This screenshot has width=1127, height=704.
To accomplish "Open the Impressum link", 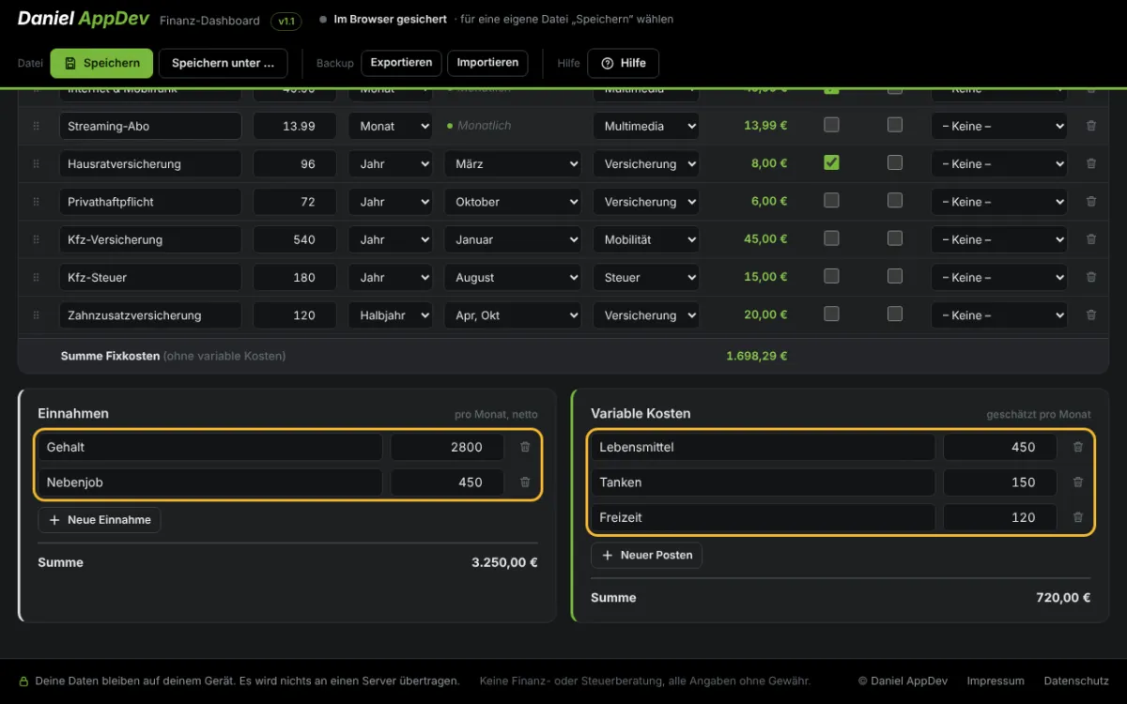I will coord(996,681).
